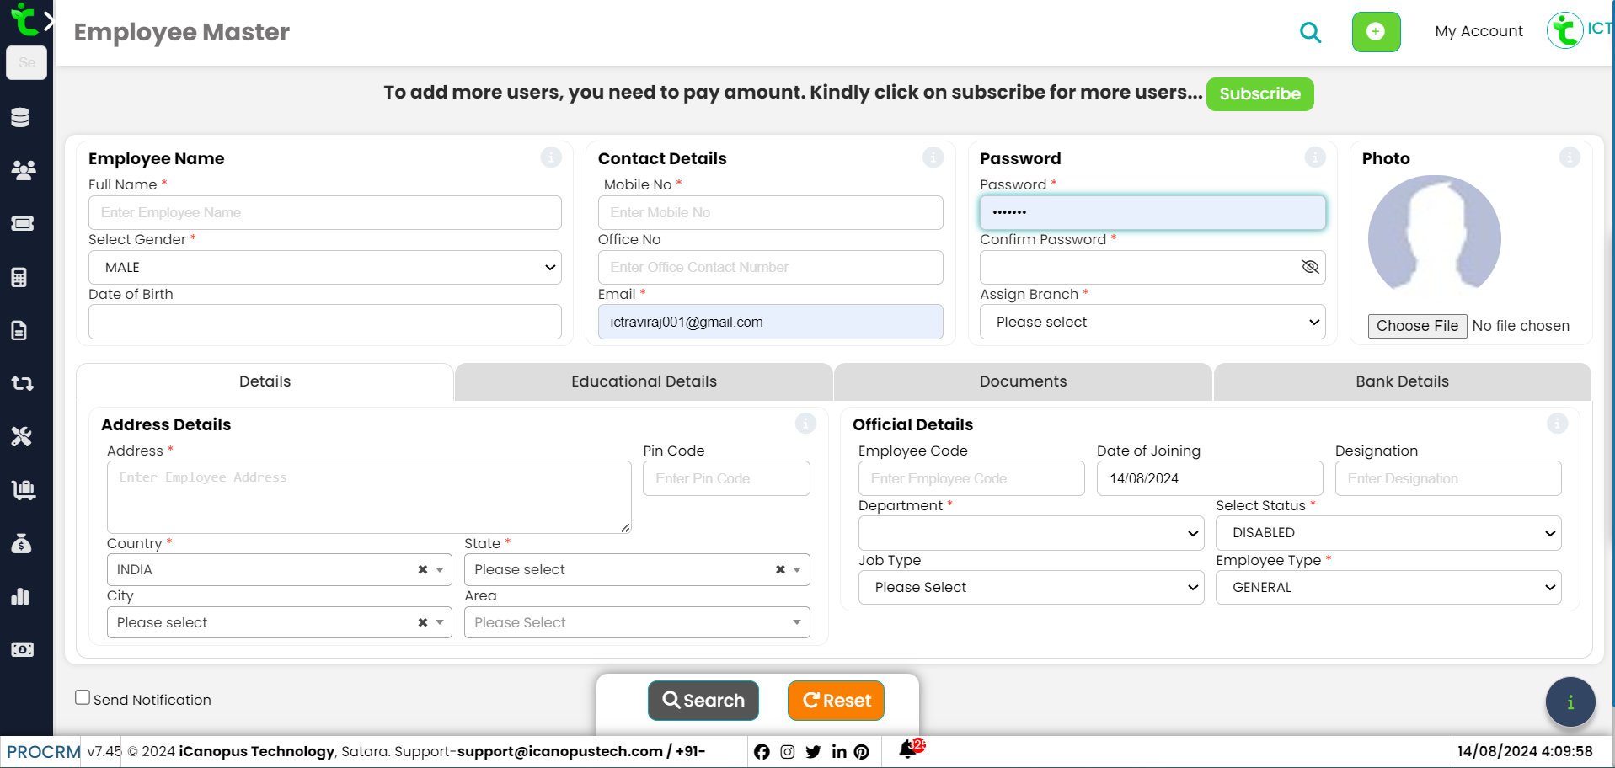
Task: Switch to Educational Details tab
Action: coord(644,381)
